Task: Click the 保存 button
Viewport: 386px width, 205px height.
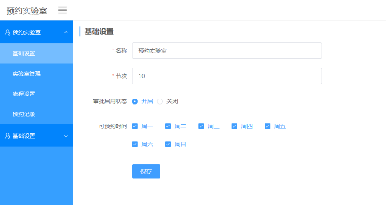Action: point(146,171)
